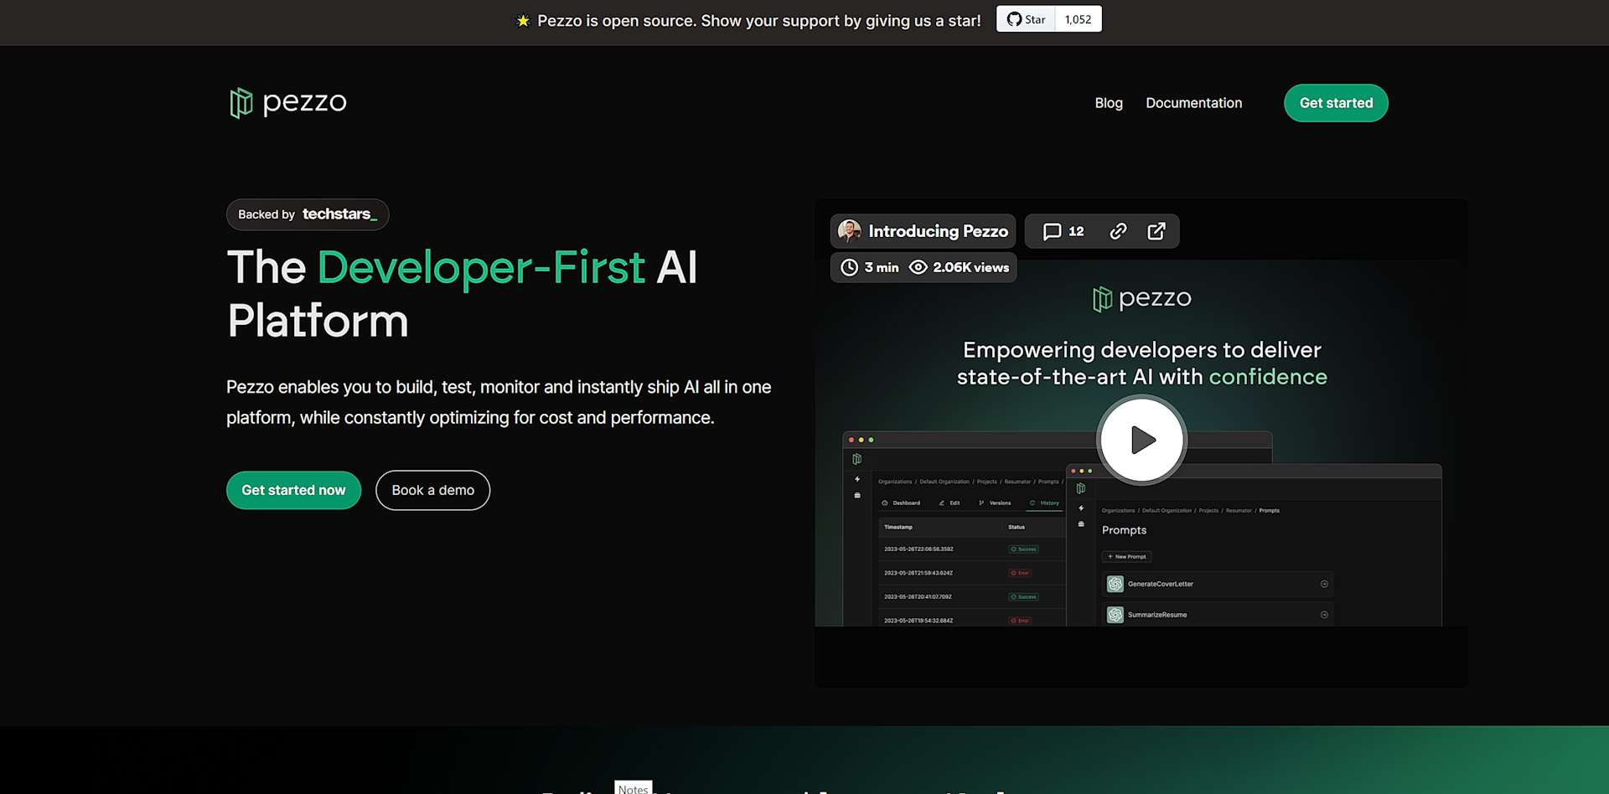Open video in new tab via external-link icon
1609x794 pixels.
[1157, 231]
